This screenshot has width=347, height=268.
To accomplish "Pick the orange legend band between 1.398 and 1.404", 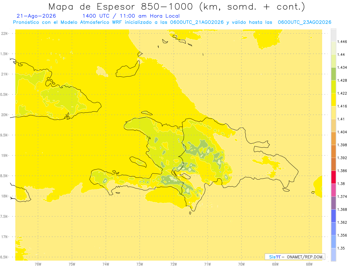I will point(333,138).
